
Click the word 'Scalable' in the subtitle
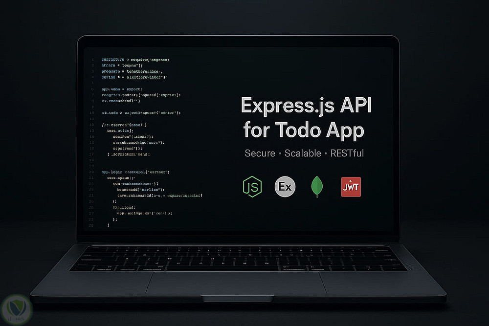coord(303,153)
